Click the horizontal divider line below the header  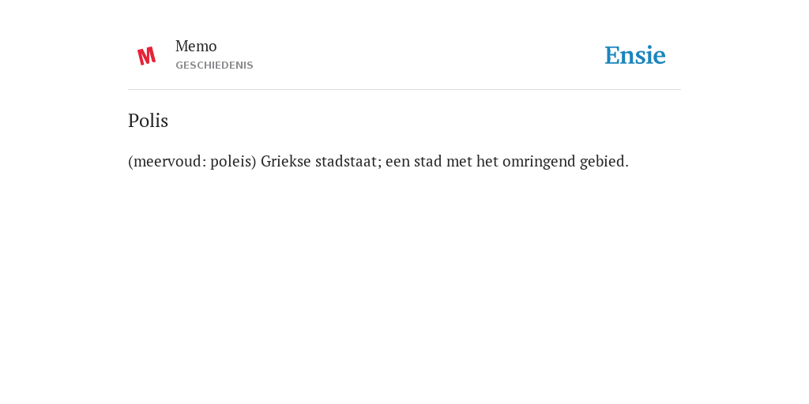point(404,90)
